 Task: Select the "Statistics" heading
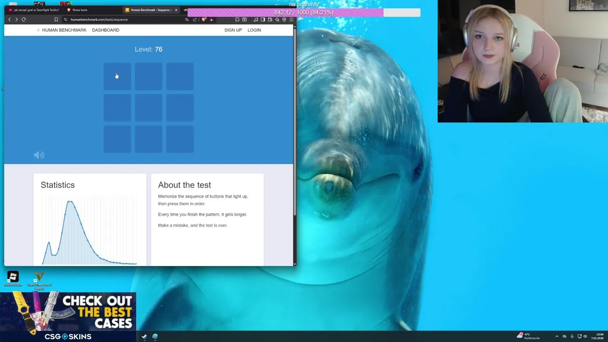[x=57, y=185]
